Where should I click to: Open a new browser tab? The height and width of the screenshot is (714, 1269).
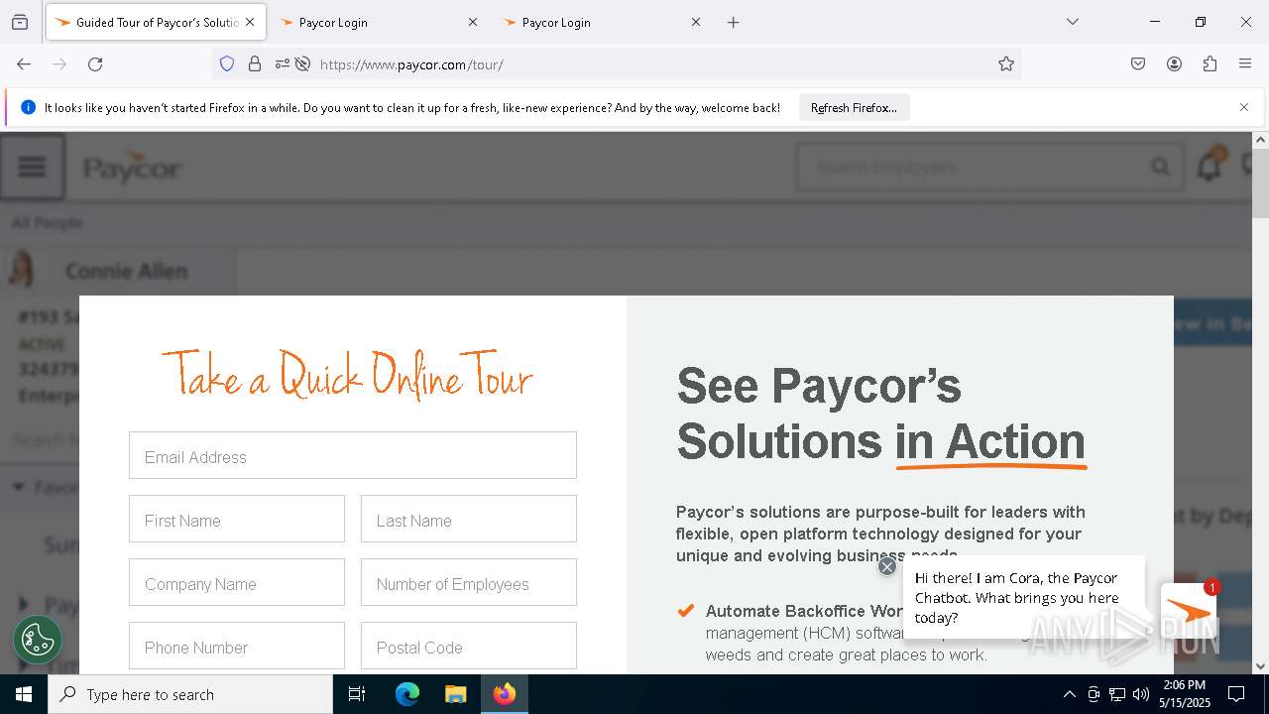[734, 22]
